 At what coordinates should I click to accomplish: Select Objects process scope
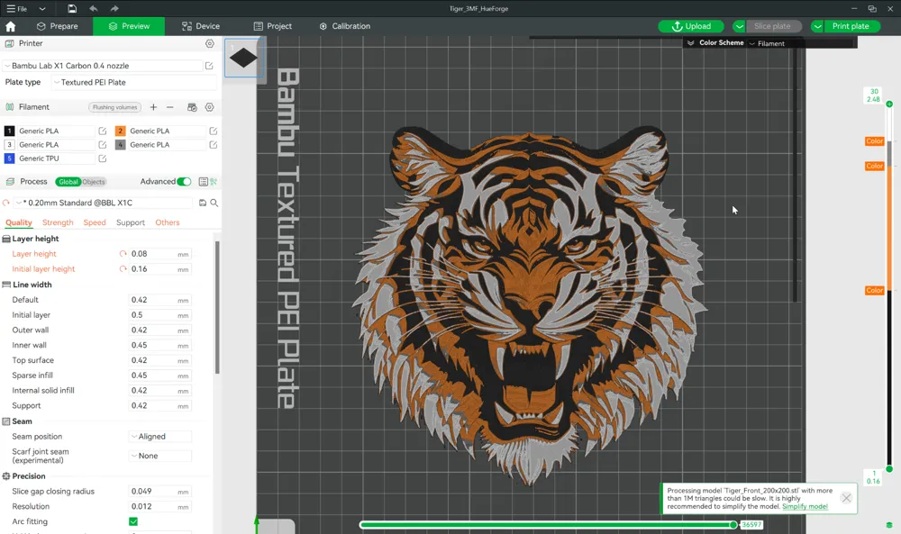pos(93,182)
